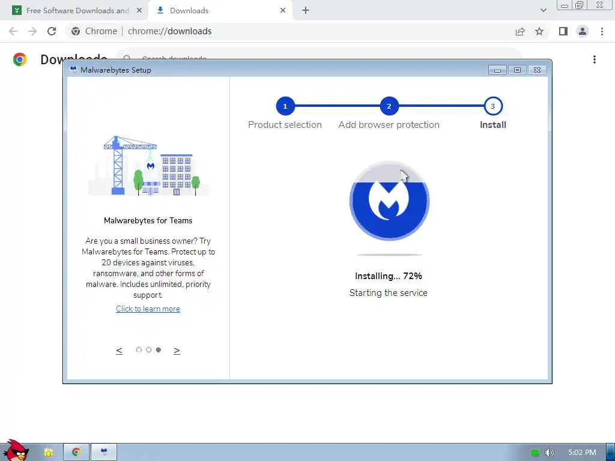Open the Chrome side panel icon
This screenshot has height=461, width=615.
(563, 31)
